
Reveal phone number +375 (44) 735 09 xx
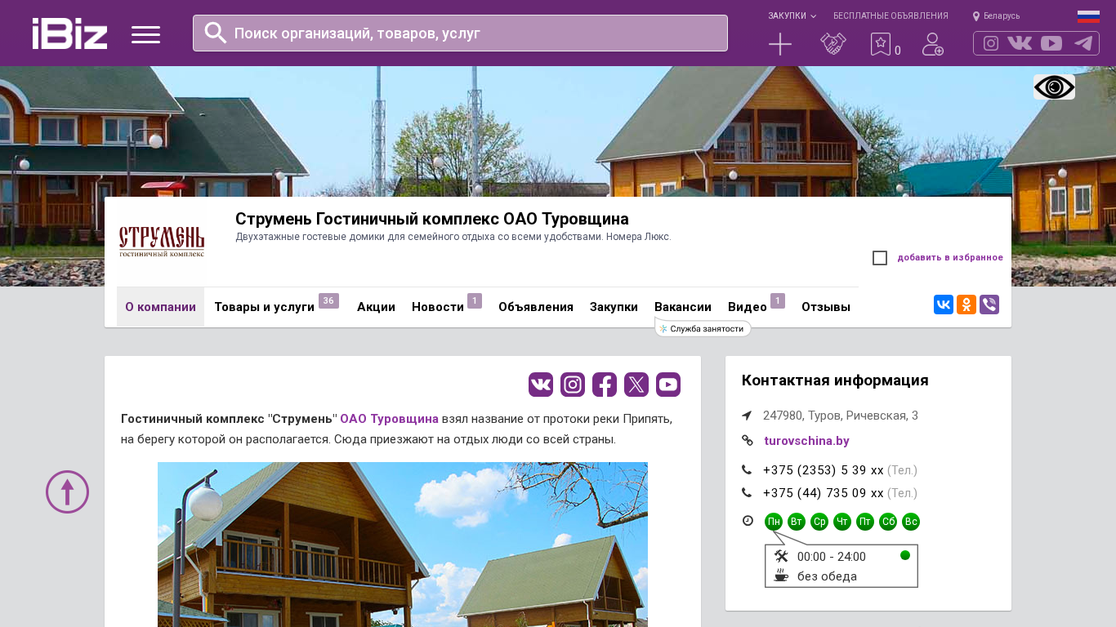pyautogui.click(x=824, y=493)
